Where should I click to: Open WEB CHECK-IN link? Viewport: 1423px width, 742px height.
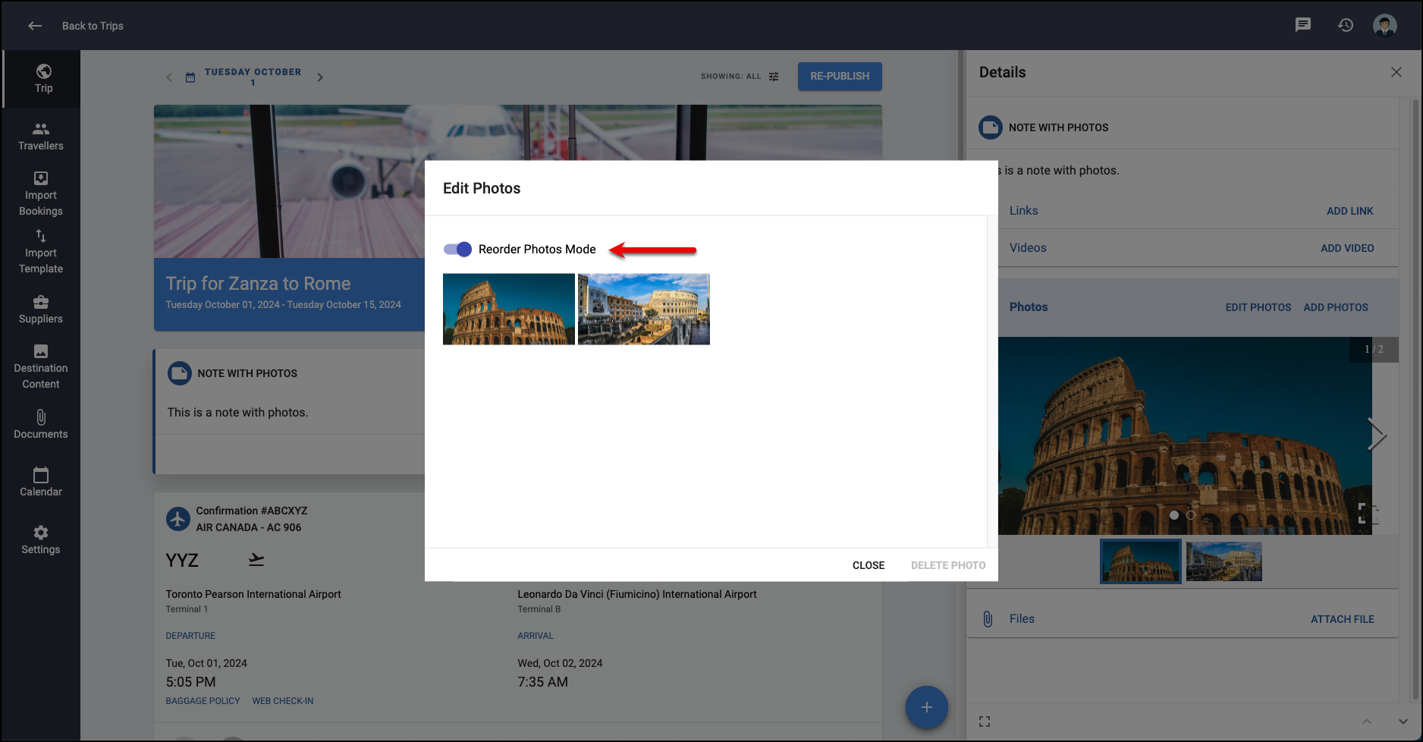[x=283, y=701]
